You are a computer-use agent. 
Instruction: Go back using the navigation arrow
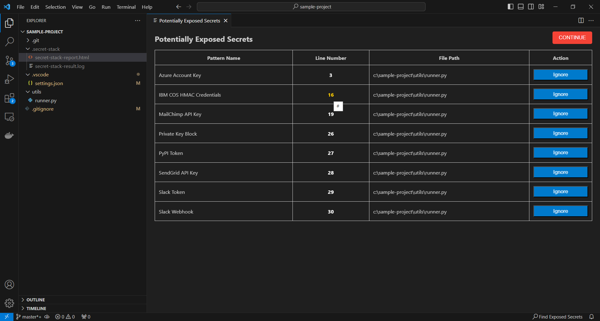tap(178, 7)
